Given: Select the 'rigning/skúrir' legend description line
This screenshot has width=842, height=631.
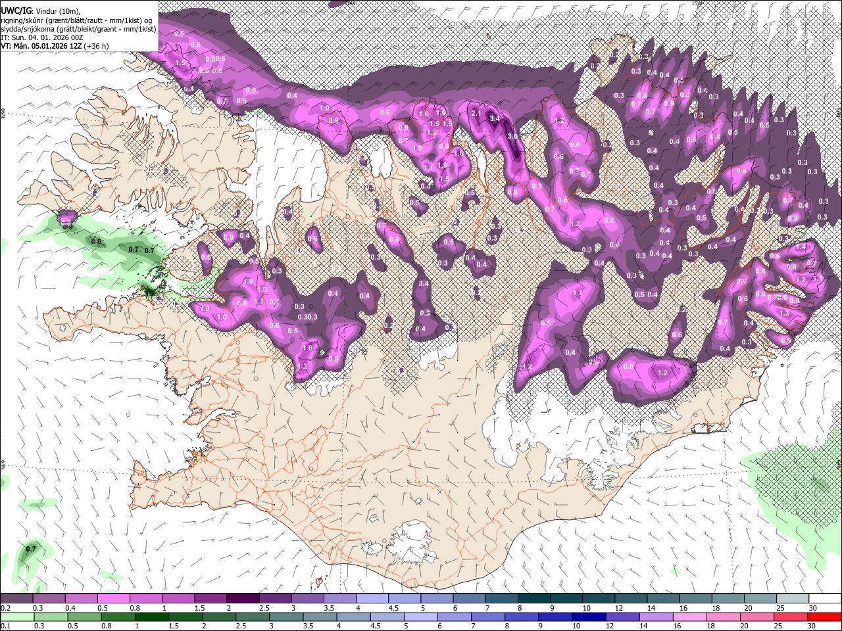Looking at the screenshot, I should coord(77,20).
